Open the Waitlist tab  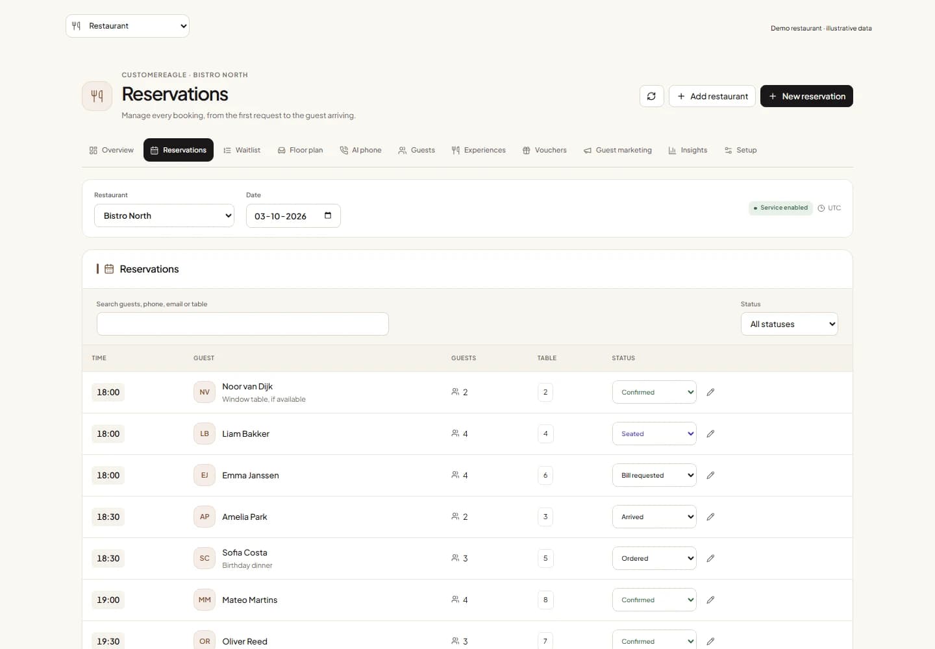coord(242,150)
